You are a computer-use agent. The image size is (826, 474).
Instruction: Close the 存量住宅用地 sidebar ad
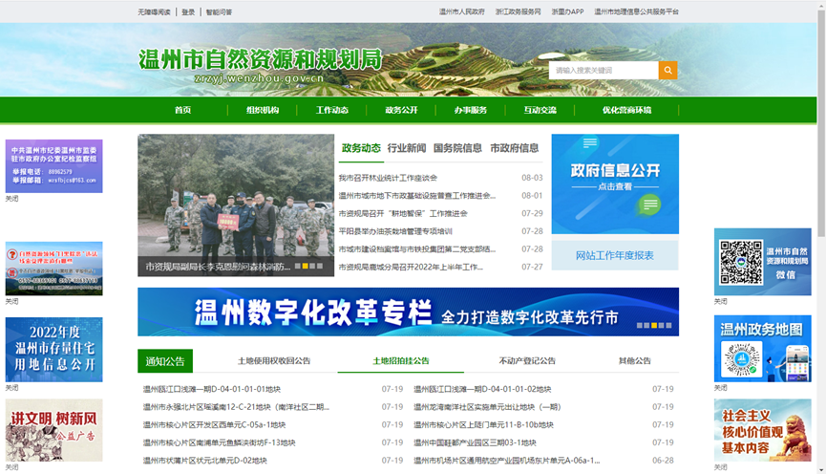[x=11, y=388]
